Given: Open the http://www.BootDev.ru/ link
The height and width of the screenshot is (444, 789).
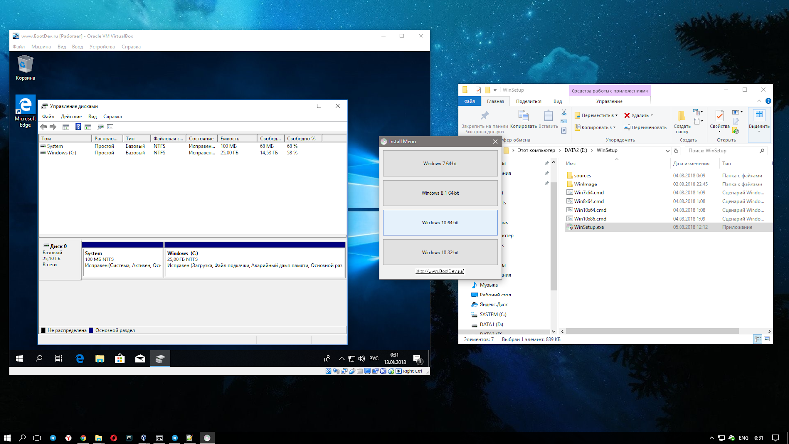Looking at the screenshot, I should pos(439,271).
